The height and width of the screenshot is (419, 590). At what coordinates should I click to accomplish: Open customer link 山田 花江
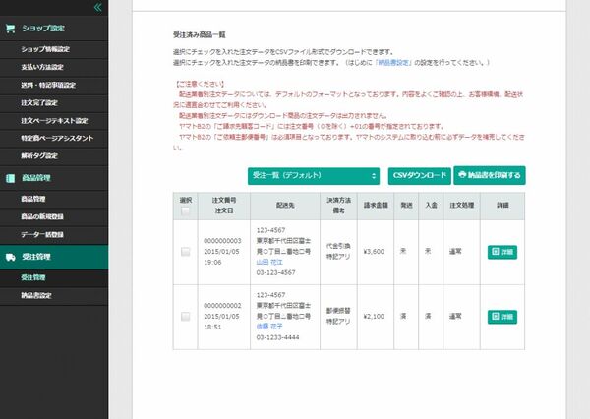coord(269,262)
